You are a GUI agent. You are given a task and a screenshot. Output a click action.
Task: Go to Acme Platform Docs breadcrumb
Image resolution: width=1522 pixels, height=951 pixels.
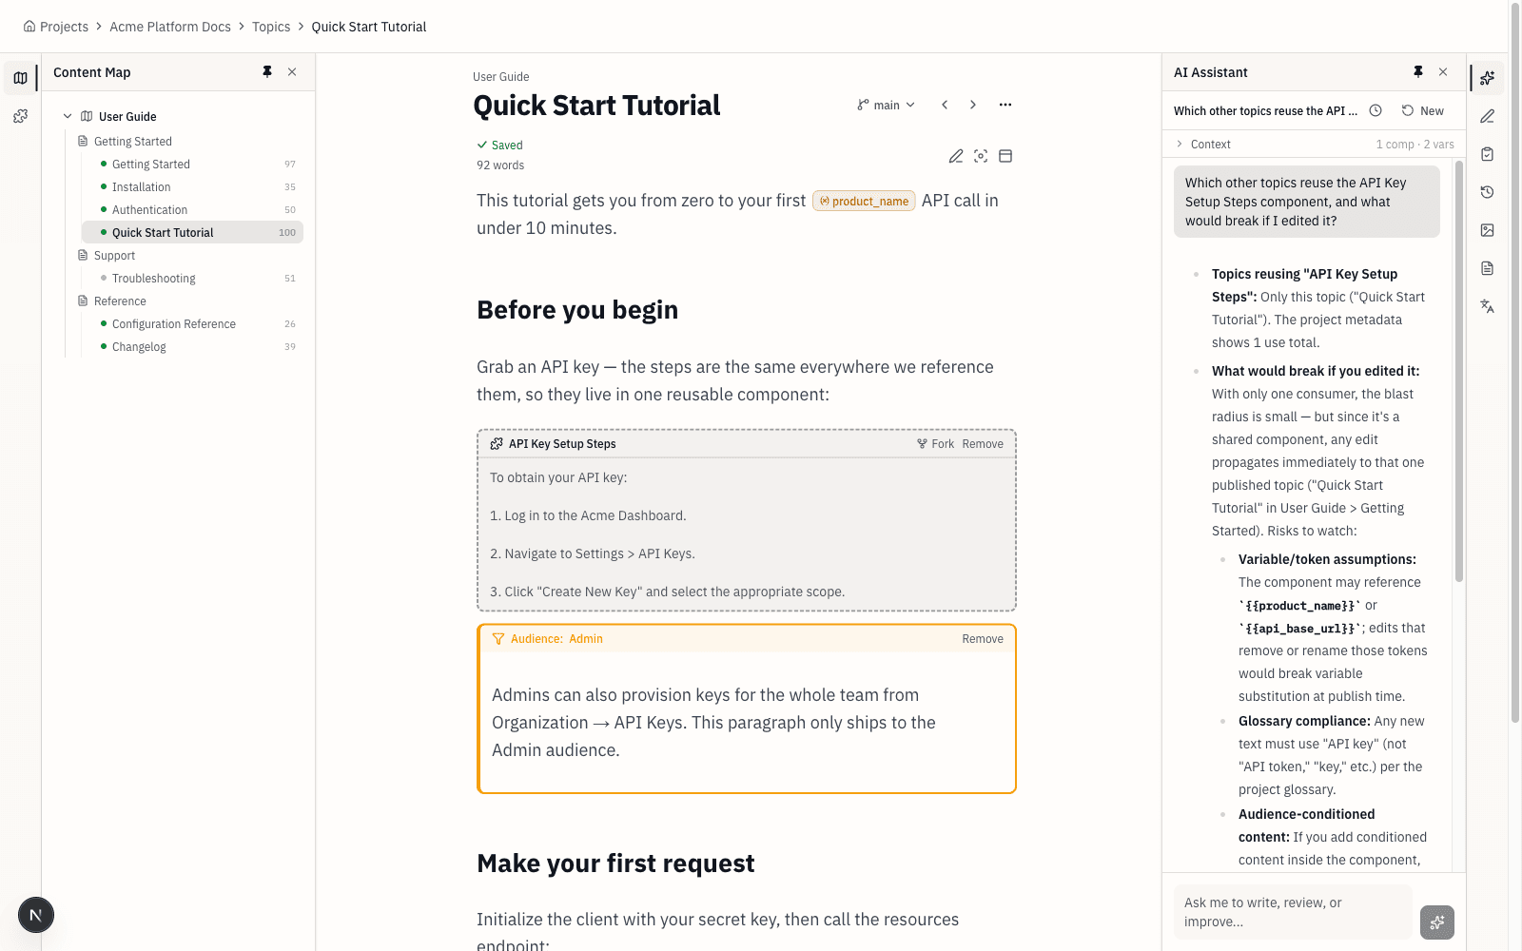point(170,27)
